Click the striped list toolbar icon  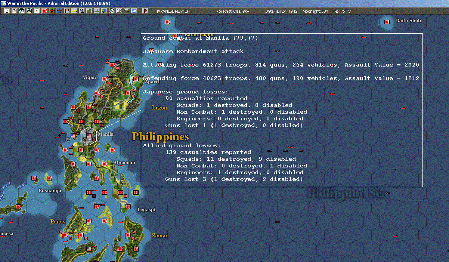point(127,11)
